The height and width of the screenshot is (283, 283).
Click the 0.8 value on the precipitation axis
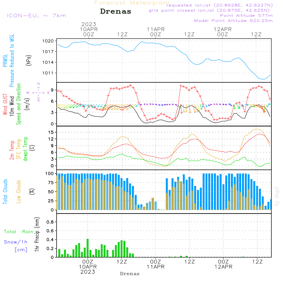coord(50,222)
